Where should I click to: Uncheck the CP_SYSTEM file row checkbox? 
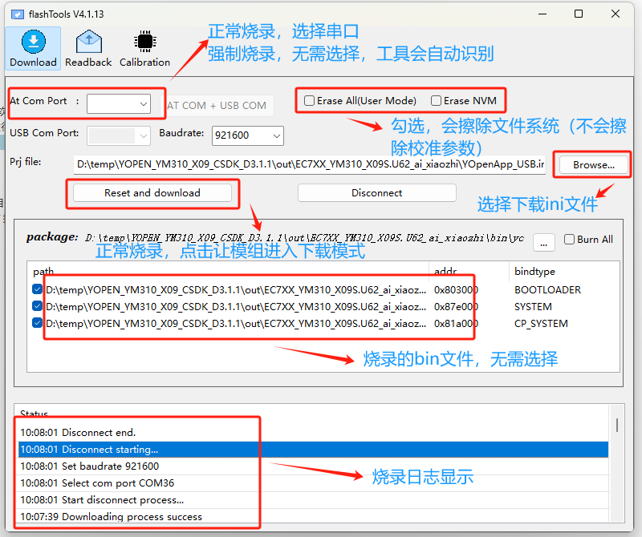click(x=37, y=323)
